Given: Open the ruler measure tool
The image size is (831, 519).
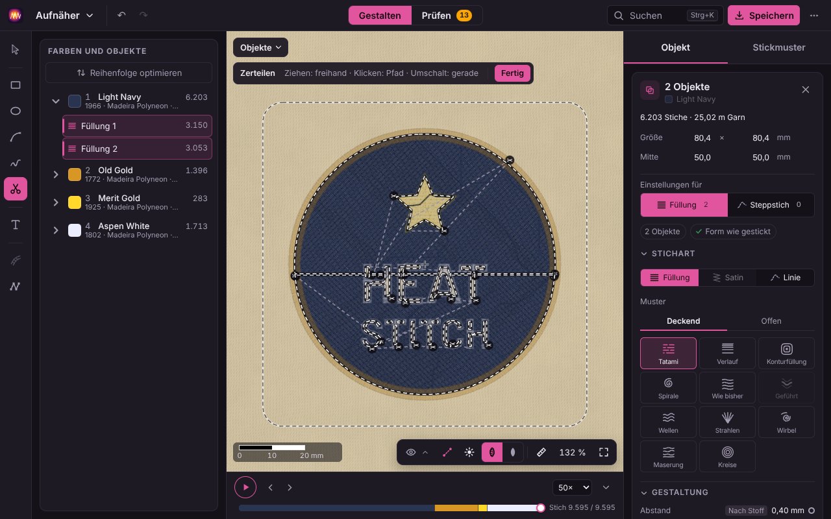Looking at the screenshot, I should coord(541,452).
